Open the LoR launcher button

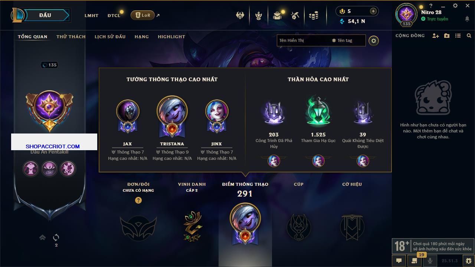coord(142,15)
